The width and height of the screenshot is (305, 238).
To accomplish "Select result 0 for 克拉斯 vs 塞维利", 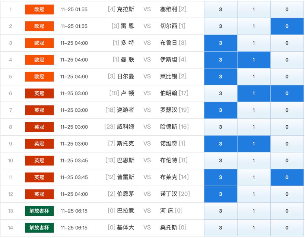I will 287,9.
